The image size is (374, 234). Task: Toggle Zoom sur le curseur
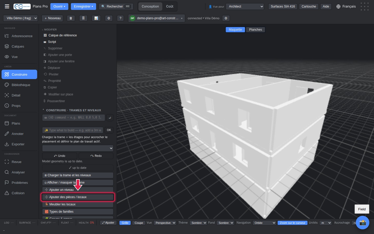click(x=292, y=223)
